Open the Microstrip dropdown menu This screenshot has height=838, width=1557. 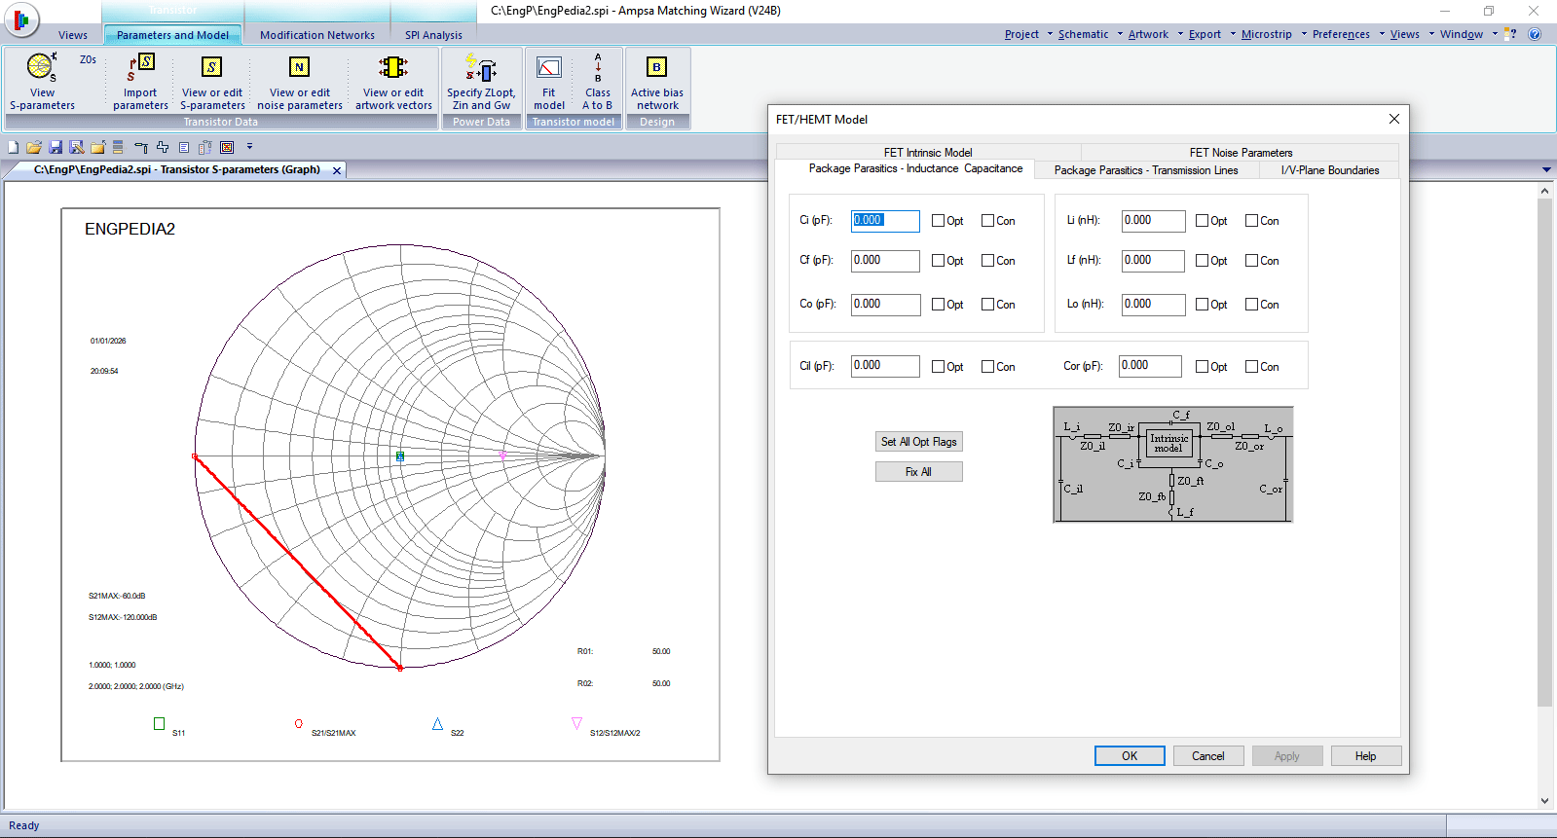pos(1266,34)
